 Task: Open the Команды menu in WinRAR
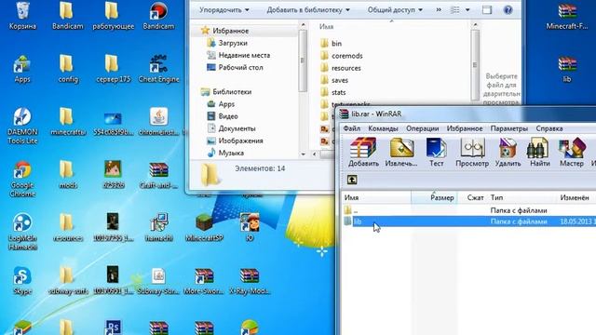(383, 128)
